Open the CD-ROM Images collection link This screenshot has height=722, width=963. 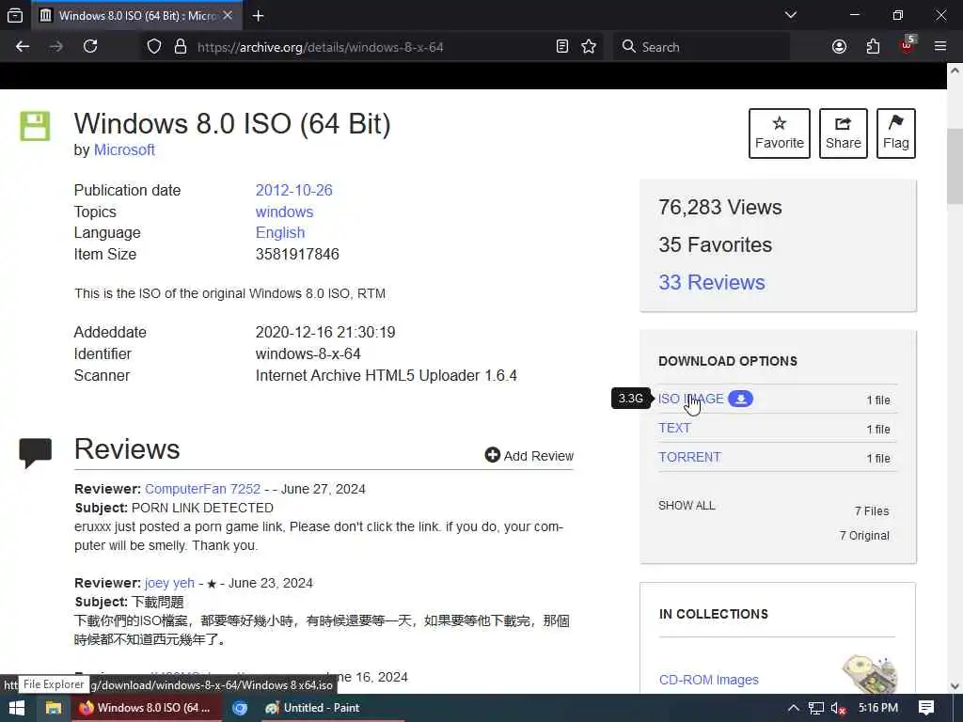tap(709, 680)
